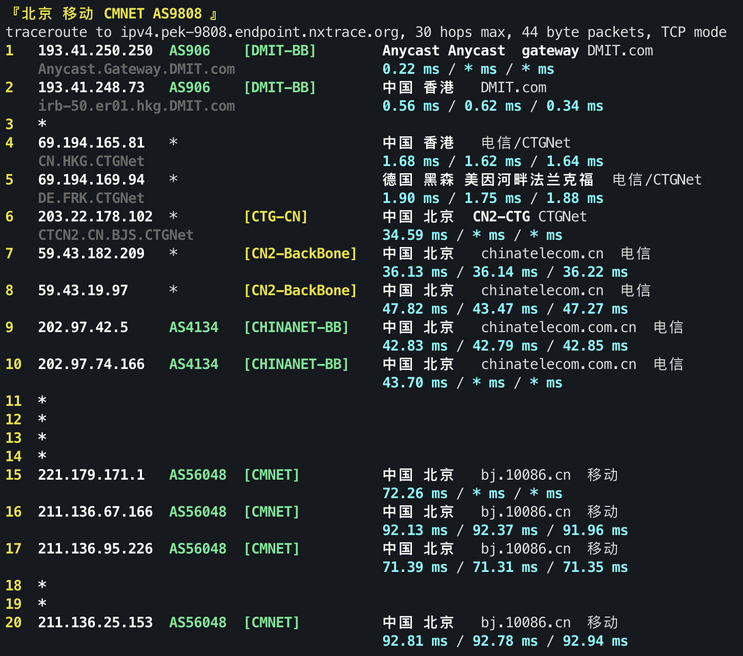The width and height of the screenshot is (743, 656).
Task: Click IP address 211.136.67.166
Action: click(95, 512)
